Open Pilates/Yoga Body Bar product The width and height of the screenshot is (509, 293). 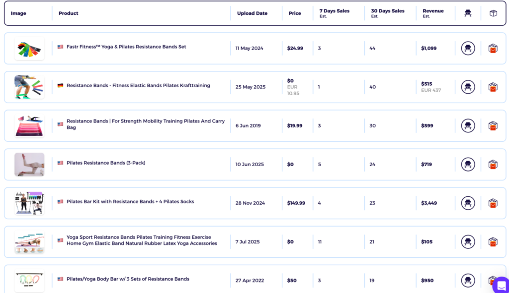(x=128, y=279)
